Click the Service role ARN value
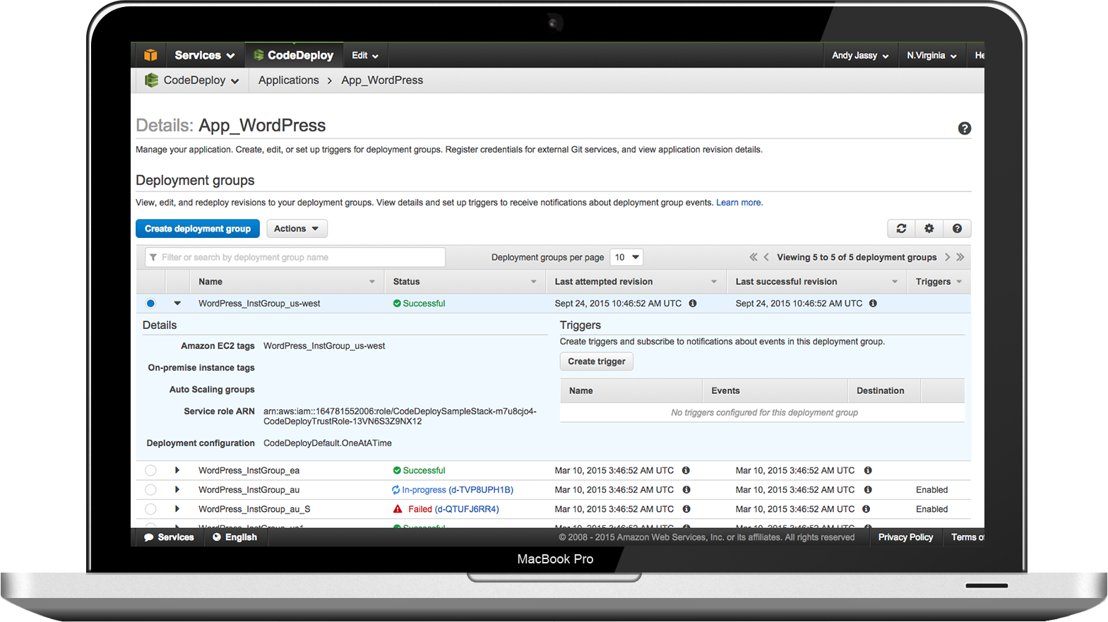 click(x=400, y=417)
